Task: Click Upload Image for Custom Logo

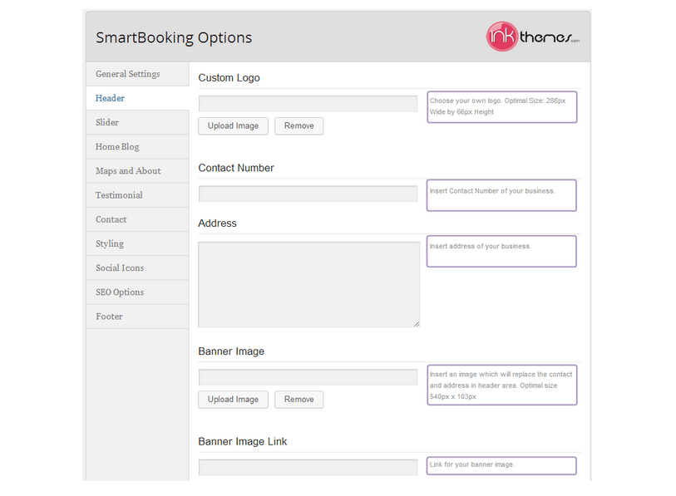Action: [233, 125]
